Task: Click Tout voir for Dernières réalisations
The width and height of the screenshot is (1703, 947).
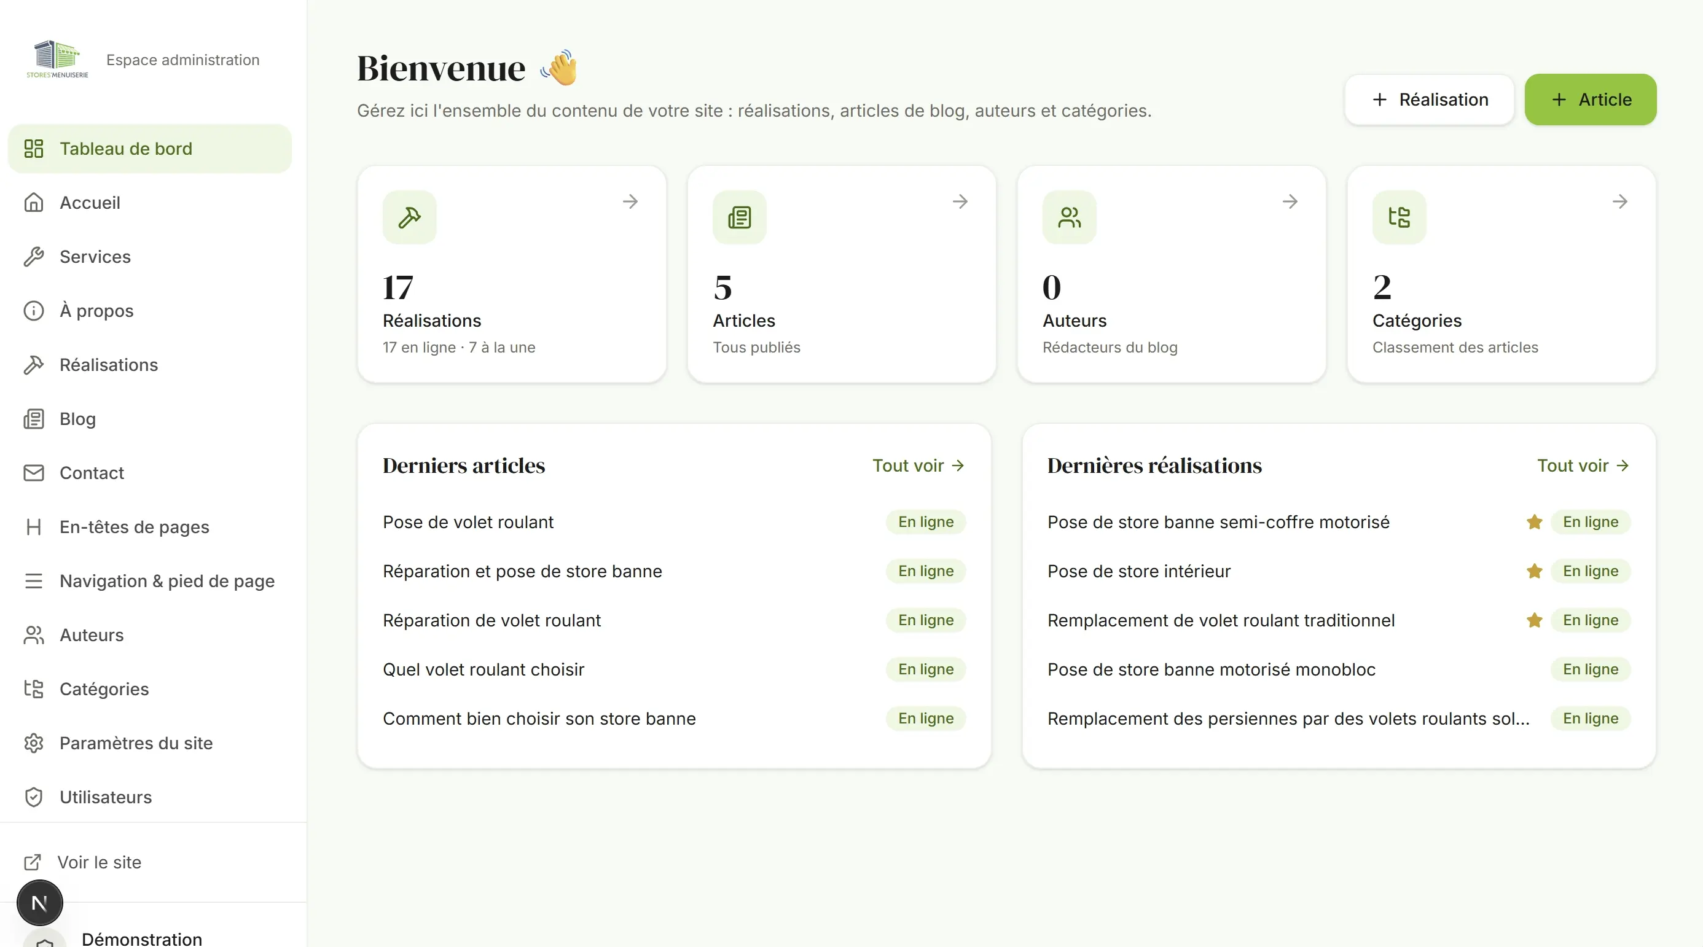Action: click(1583, 466)
